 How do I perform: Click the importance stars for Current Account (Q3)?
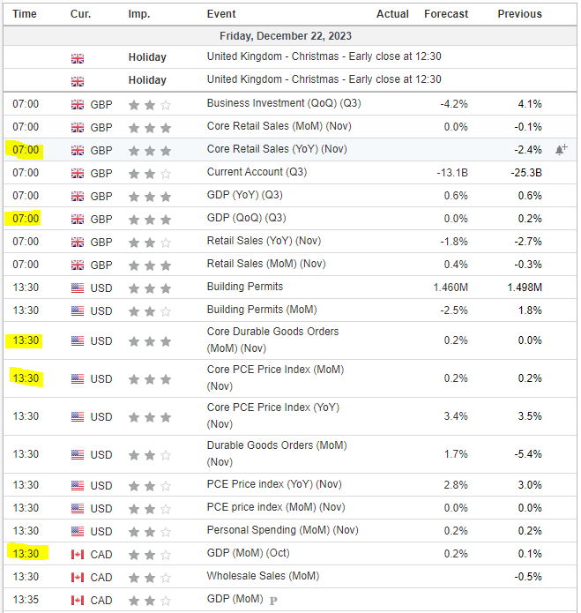click(149, 173)
